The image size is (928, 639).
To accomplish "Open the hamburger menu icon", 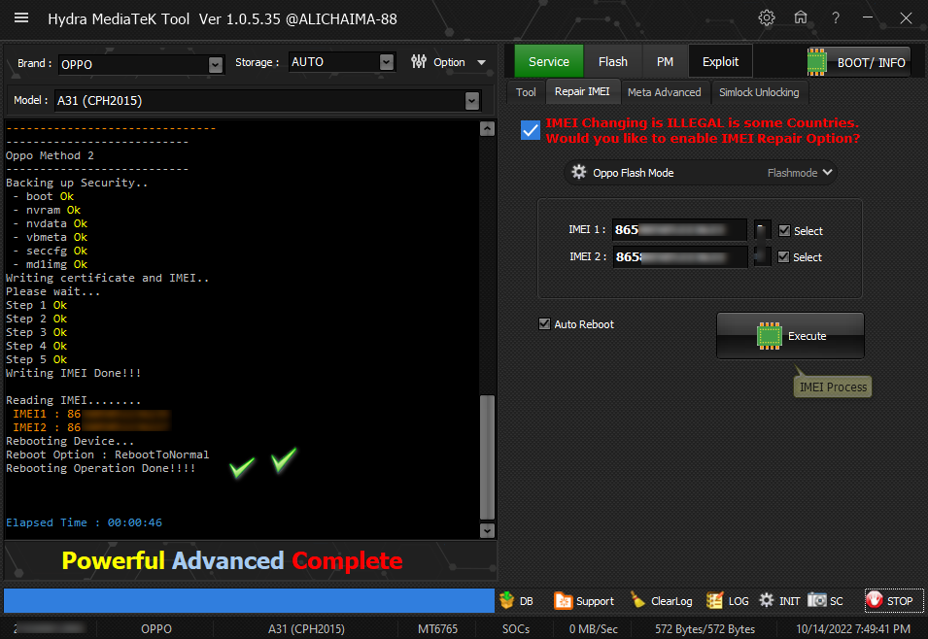I will click(21, 17).
